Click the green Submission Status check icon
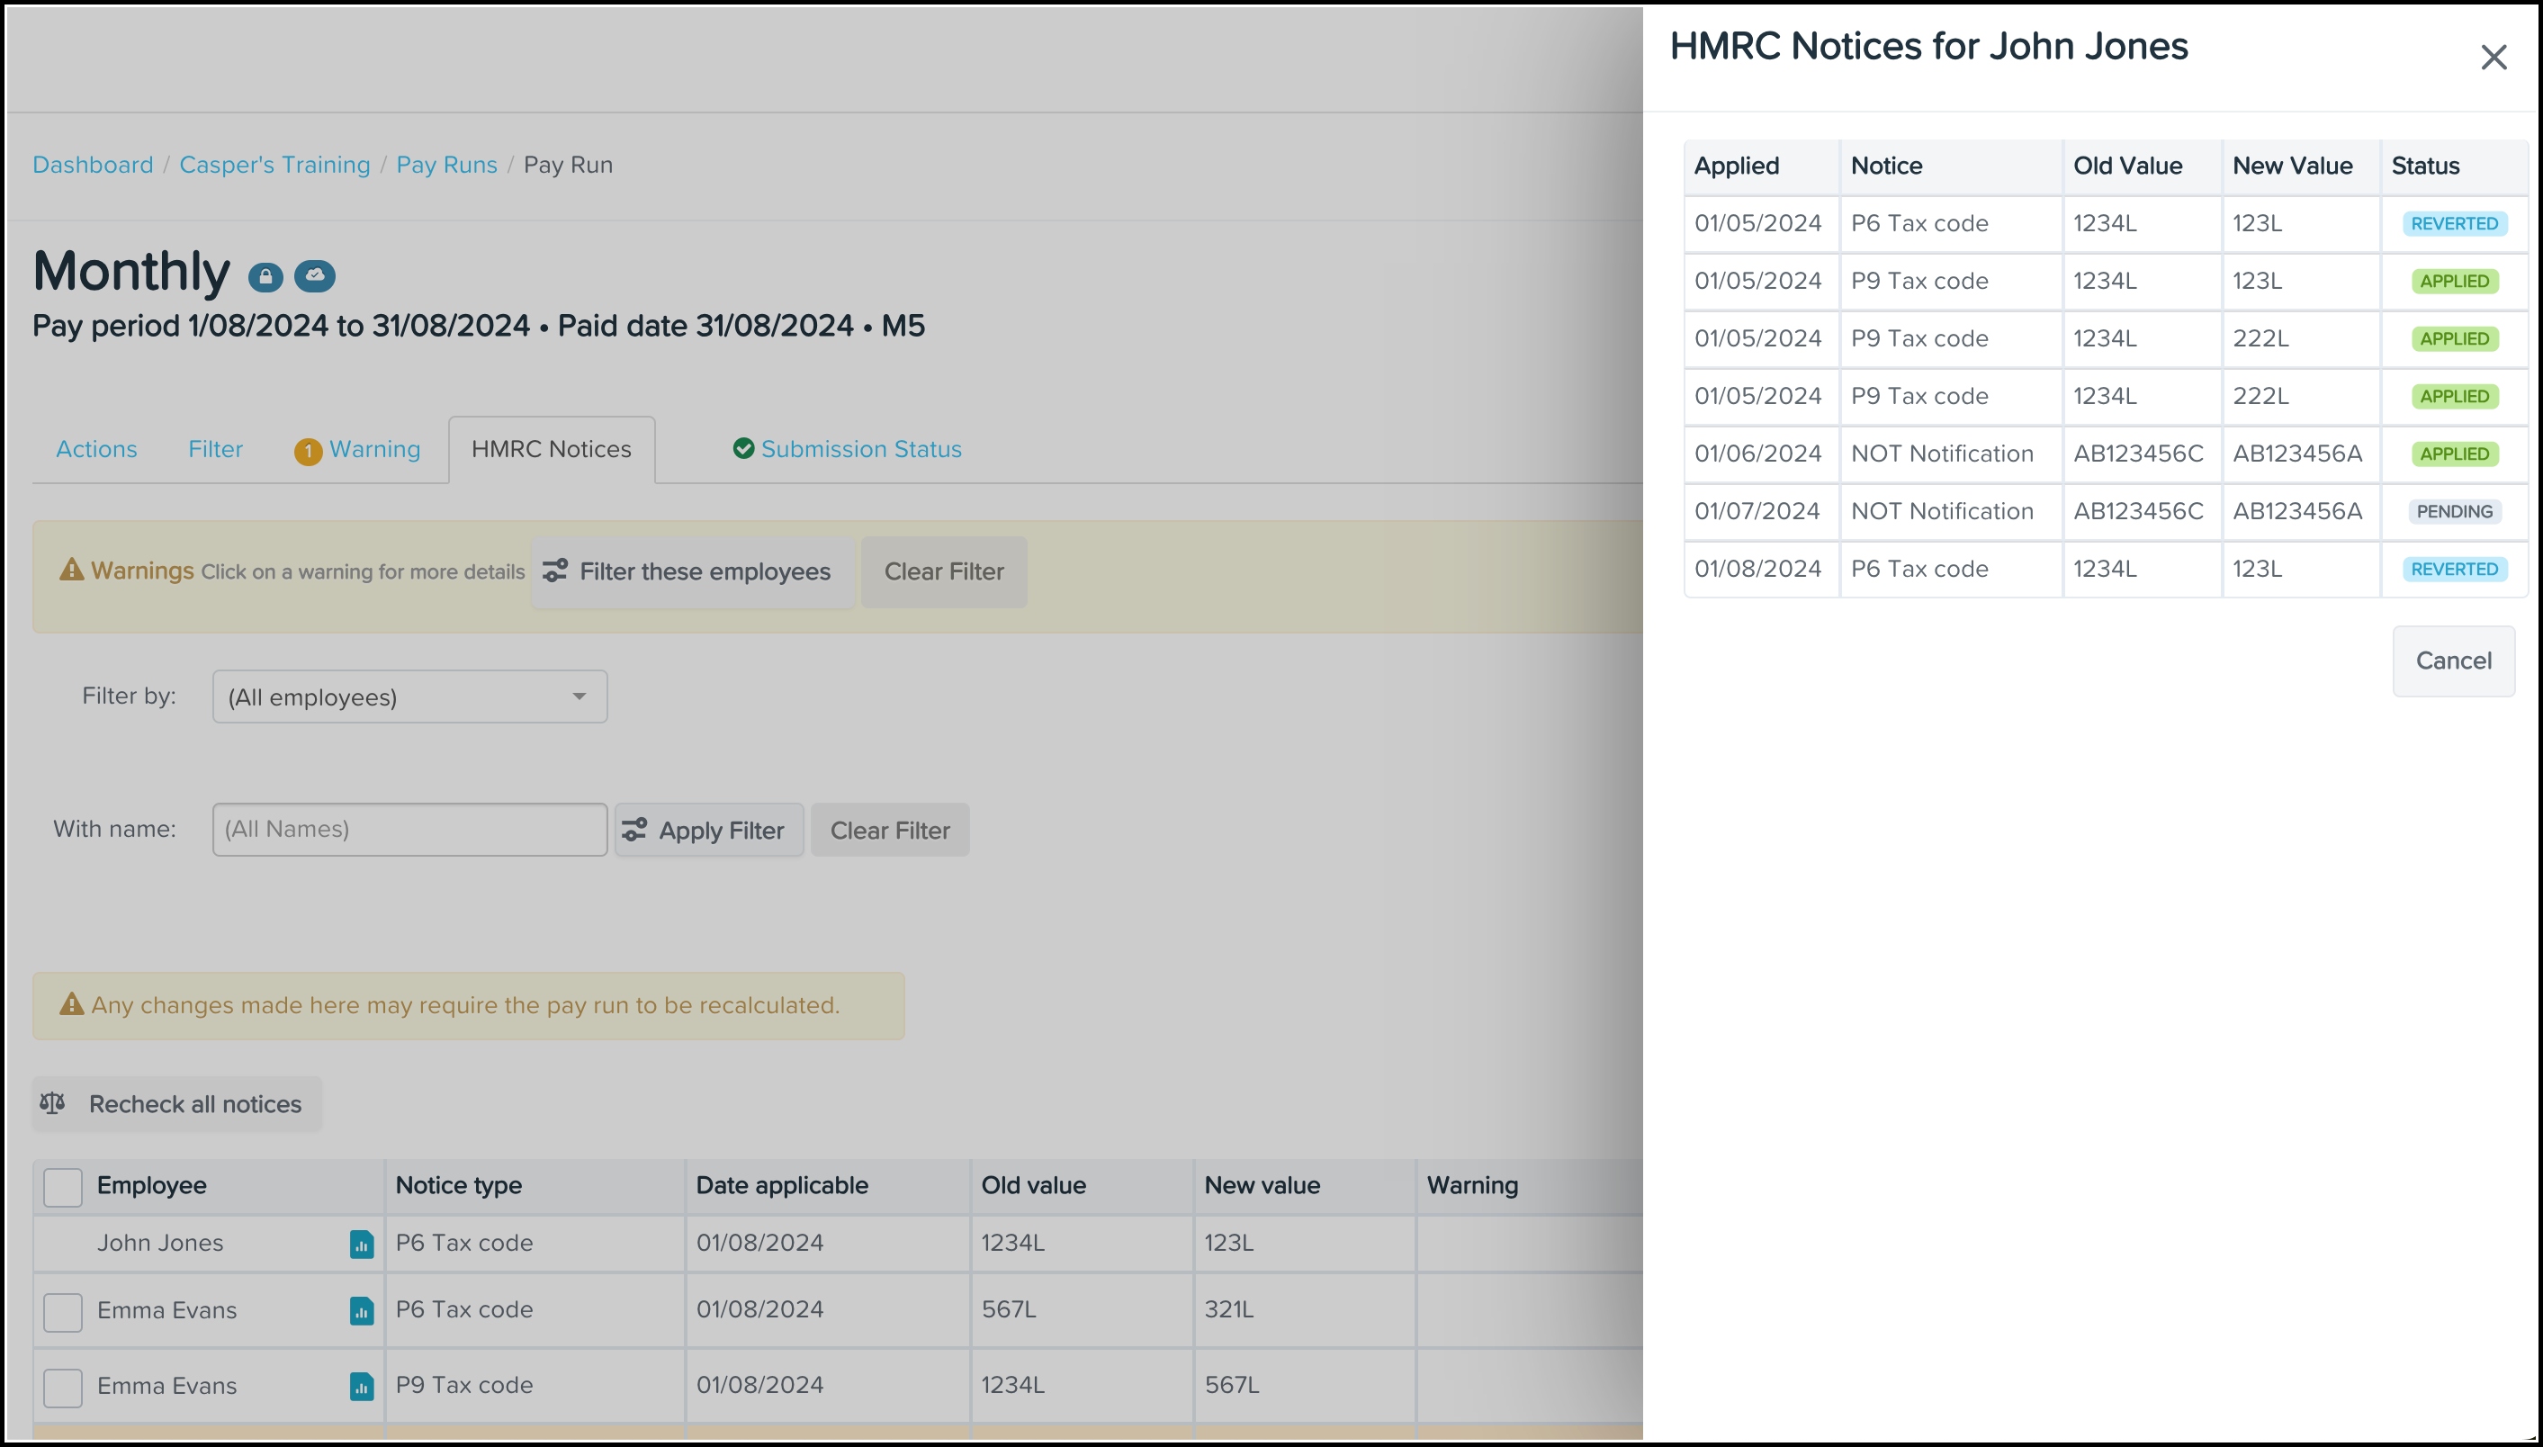This screenshot has width=2543, height=1447. 743,449
